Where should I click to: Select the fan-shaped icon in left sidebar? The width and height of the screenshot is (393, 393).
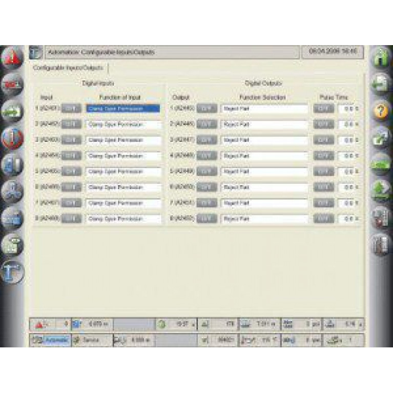pyautogui.click(x=12, y=192)
